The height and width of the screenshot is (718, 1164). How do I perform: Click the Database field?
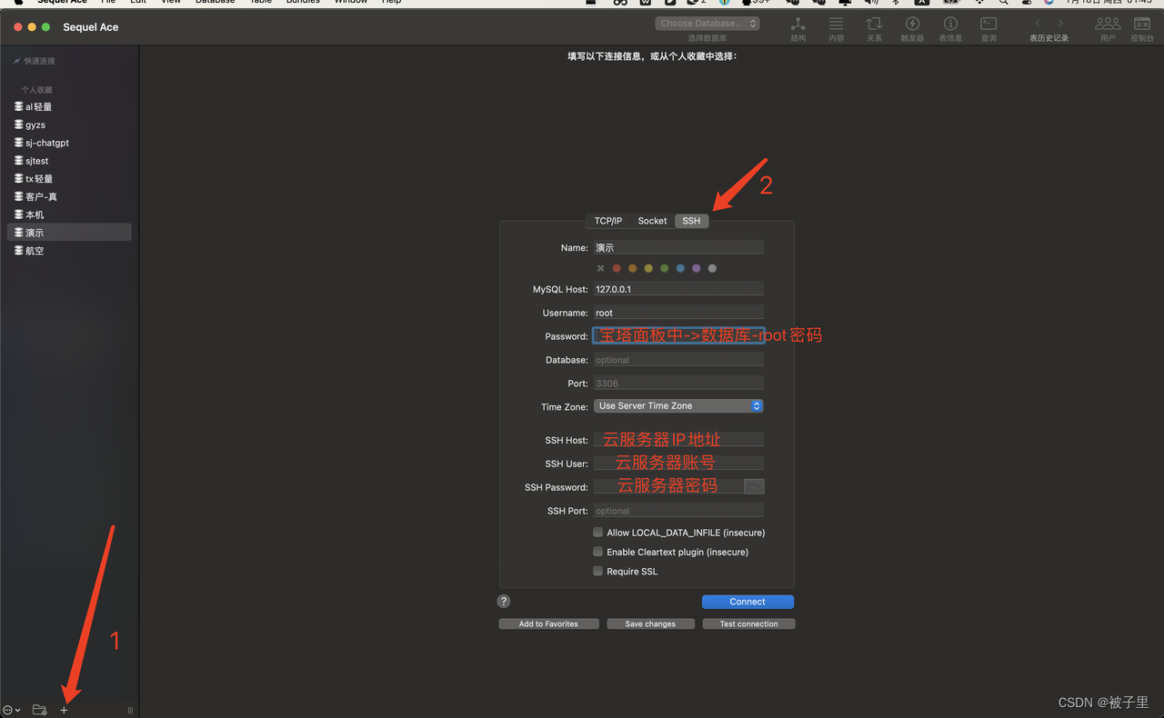pos(678,360)
